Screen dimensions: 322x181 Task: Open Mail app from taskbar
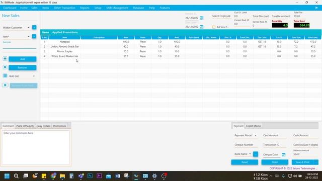[x=109, y=176]
